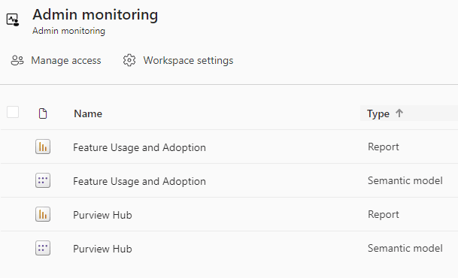This screenshot has height=278, width=458.
Task: Click the Admin monitoring workspace title
Action: pyautogui.click(x=96, y=14)
